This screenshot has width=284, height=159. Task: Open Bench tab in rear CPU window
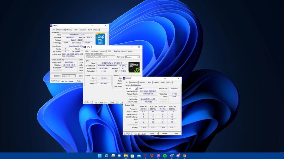[x=90, y=30]
